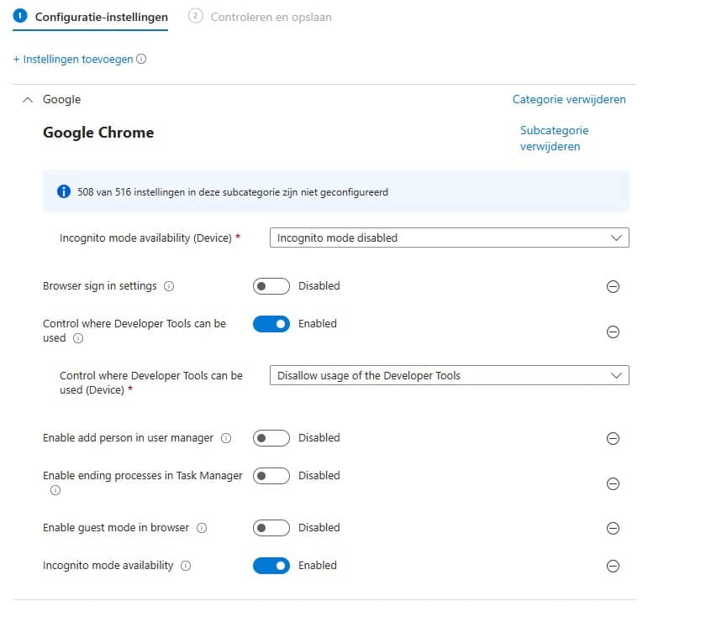The height and width of the screenshot is (632, 711).
Task: Turn off Control where Developer Tools toggle
Action: pos(271,324)
